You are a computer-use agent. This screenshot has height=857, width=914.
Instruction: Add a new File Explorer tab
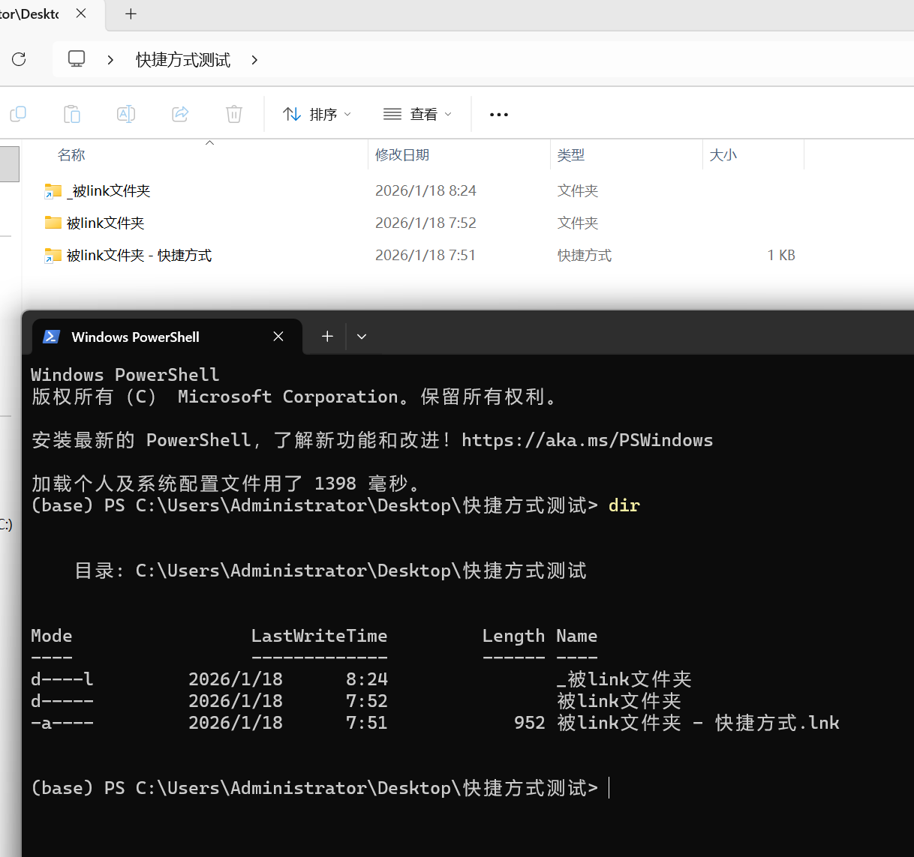131,13
